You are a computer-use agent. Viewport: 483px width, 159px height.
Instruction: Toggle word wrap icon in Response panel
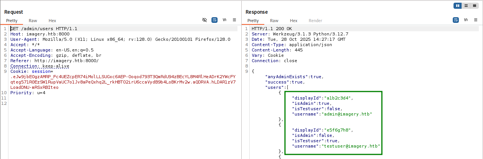pyautogui.click(x=456, y=20)
